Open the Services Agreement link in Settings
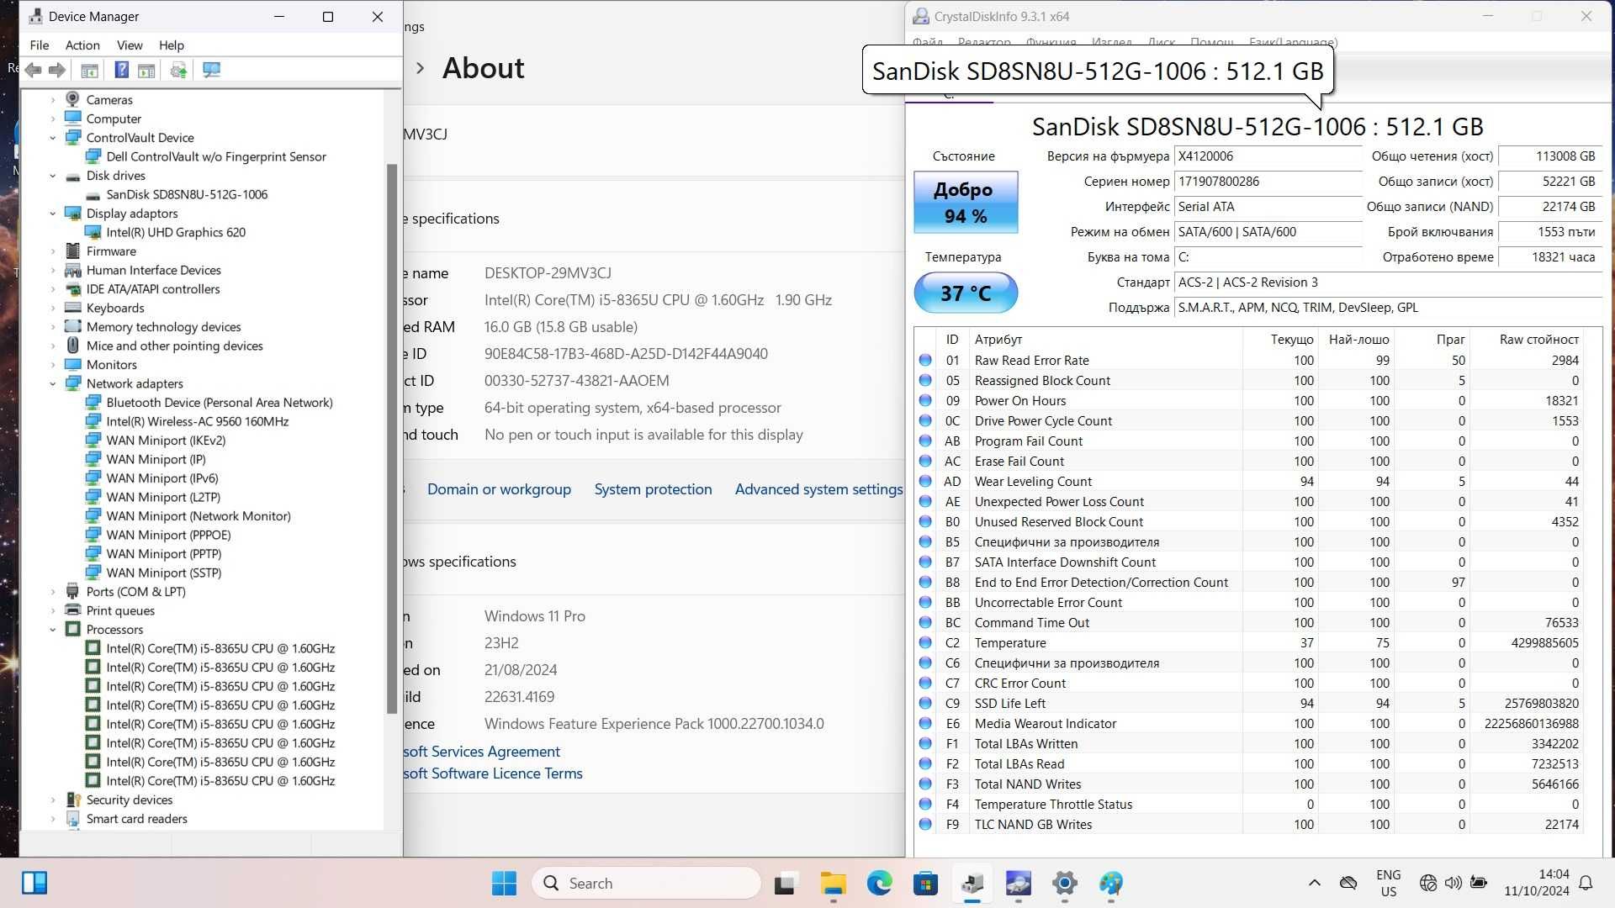Screen dimensions: 1615x908 click(481, 752)
